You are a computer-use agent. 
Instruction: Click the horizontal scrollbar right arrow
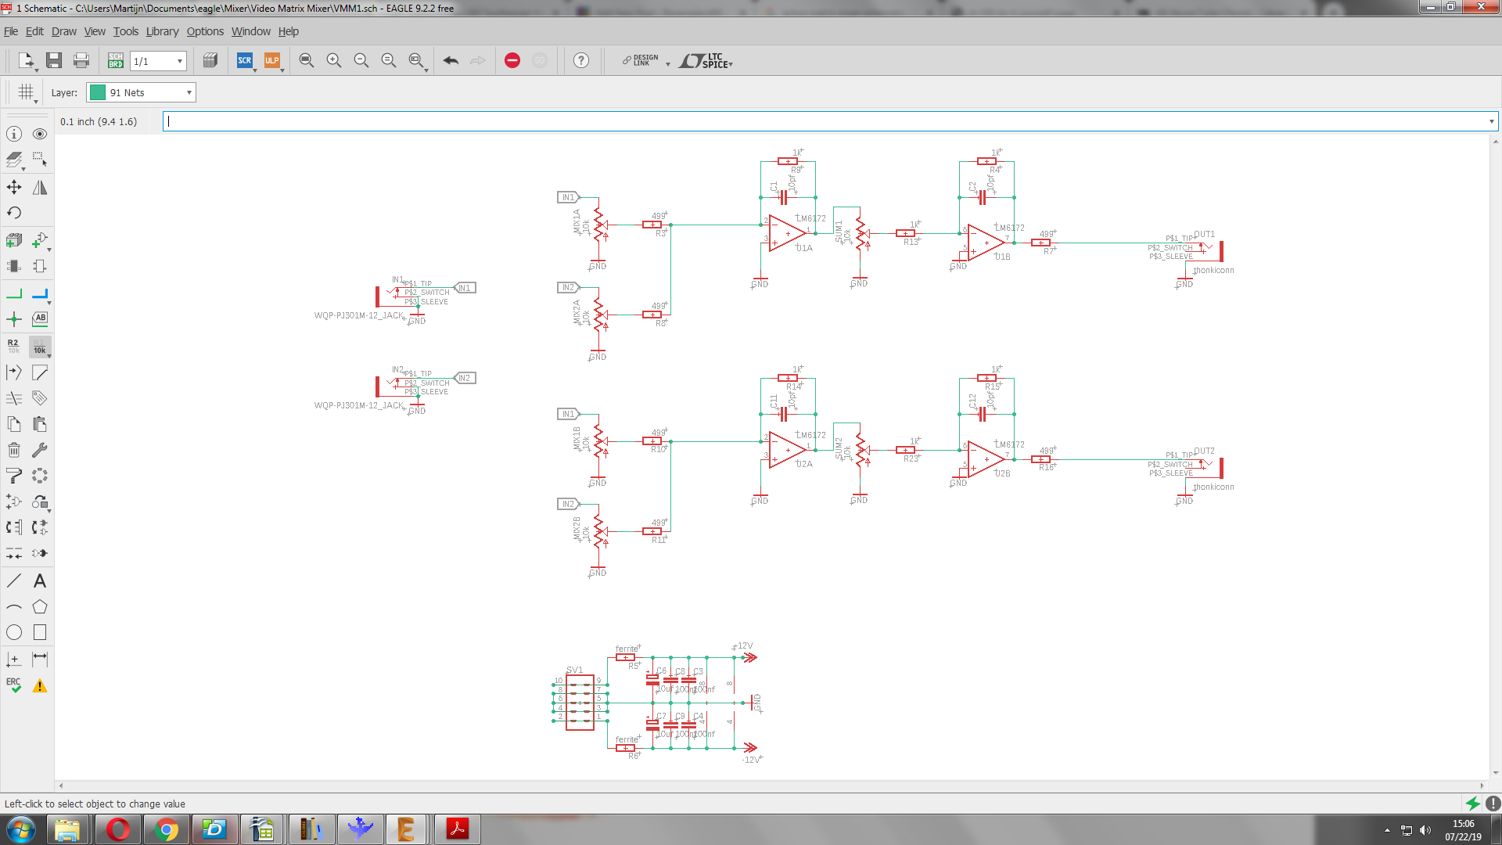[1482, 786]
